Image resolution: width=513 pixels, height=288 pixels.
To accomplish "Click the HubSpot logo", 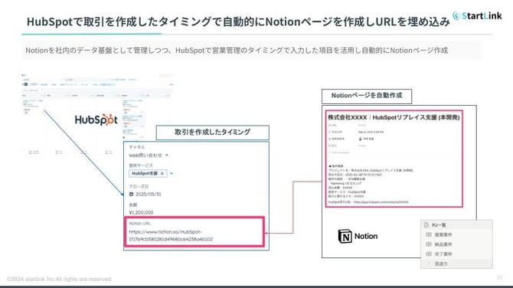I will (x=96, y=119).
